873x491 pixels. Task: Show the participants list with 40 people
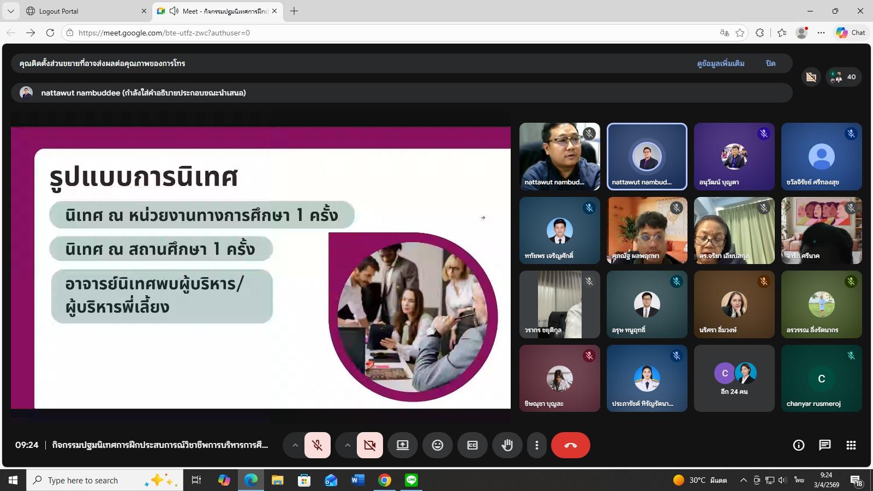[x=844, y=77]
